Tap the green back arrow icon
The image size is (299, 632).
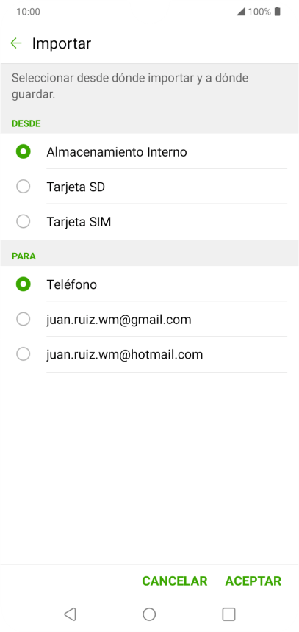click(15, 43)
